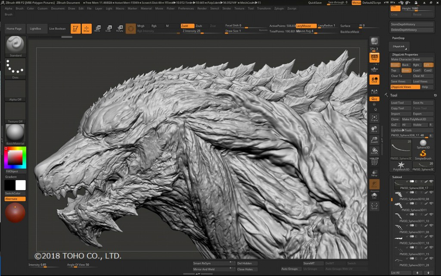Image resolution: width=441 pixels, height=276 pixels.
Task: Select the Move transform icon
Action: coord(98,28)
